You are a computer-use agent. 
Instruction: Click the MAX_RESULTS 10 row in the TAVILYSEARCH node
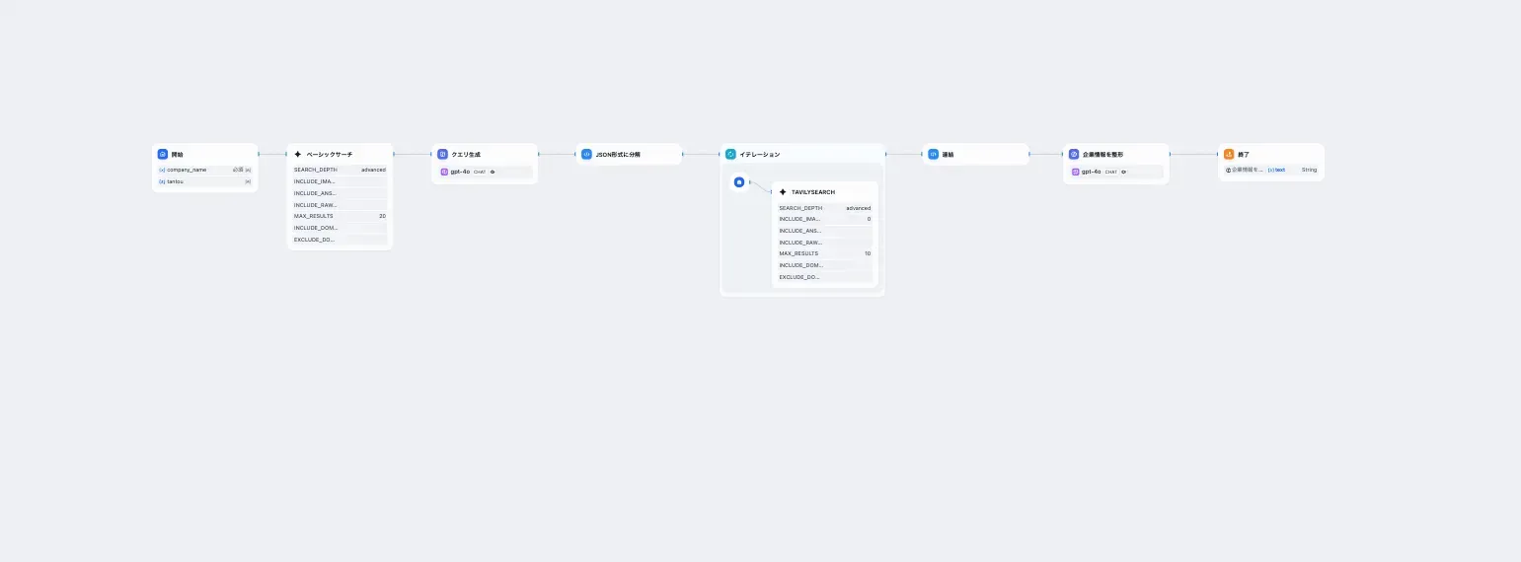(x=824, y=253)
